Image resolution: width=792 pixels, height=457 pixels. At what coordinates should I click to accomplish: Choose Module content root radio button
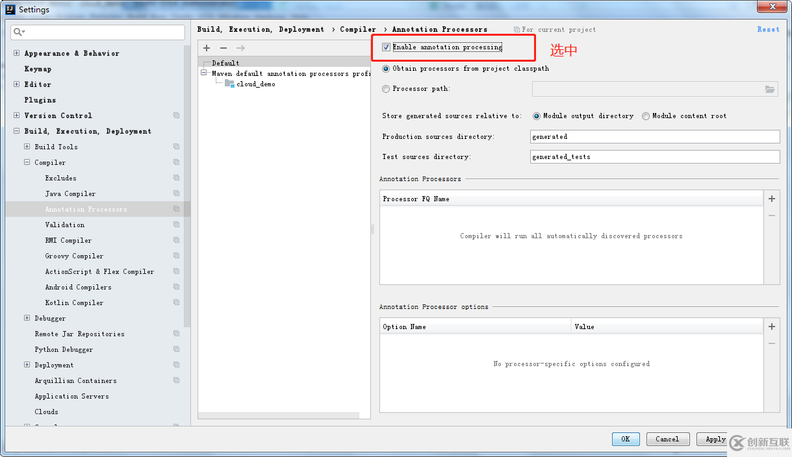tap(646, 116)
